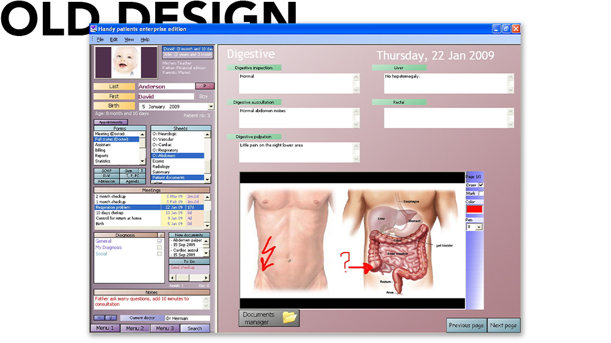Disable the Draw checkbox
This screenshot has height=343, width=611.
coord(481,185)
